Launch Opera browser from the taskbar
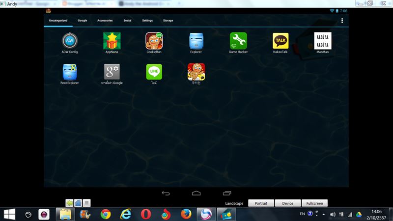The image size is (393, 221). (x=145, y=215)
